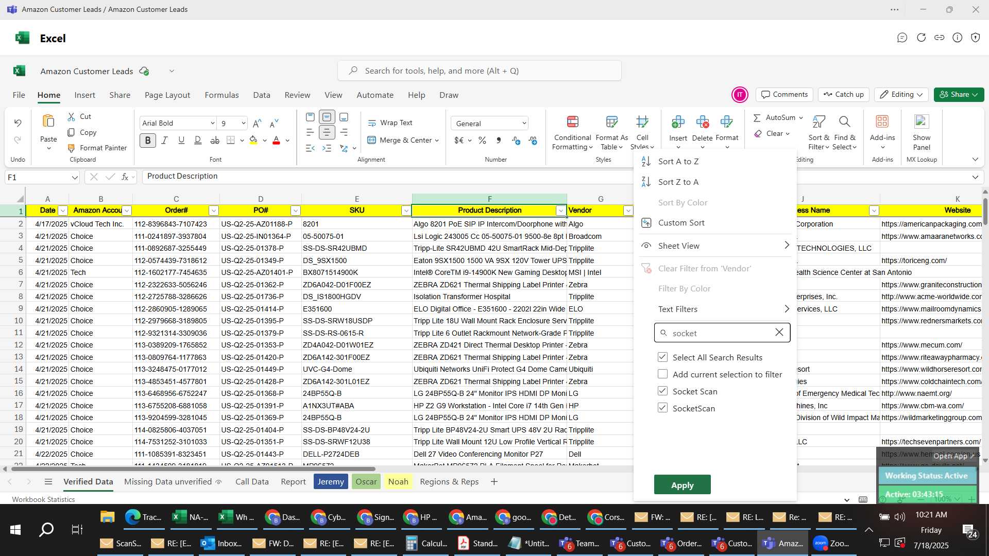Image resolution: width=989 pixels, height=556 pixels.
Task: Click the Format cells icon
Action: point(727,121)
